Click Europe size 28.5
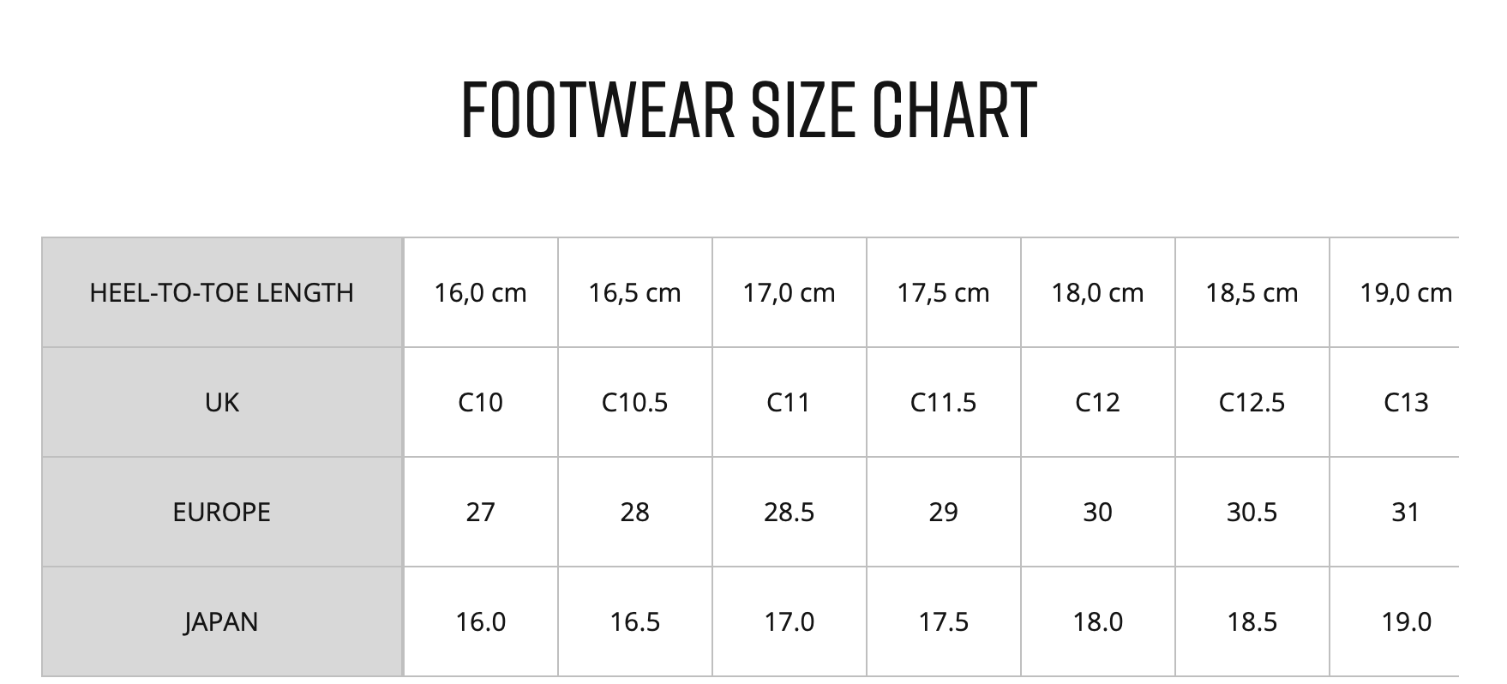 [790, 512]
